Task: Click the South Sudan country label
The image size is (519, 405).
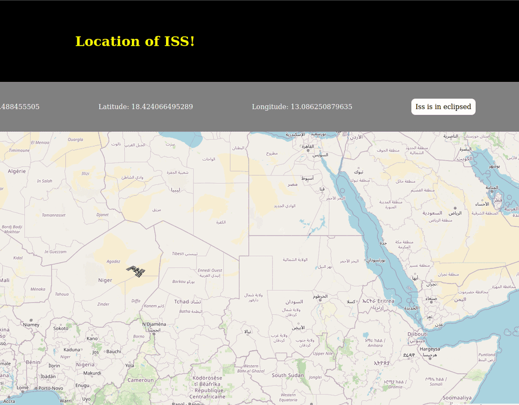Action: click(x=288, y=375)
